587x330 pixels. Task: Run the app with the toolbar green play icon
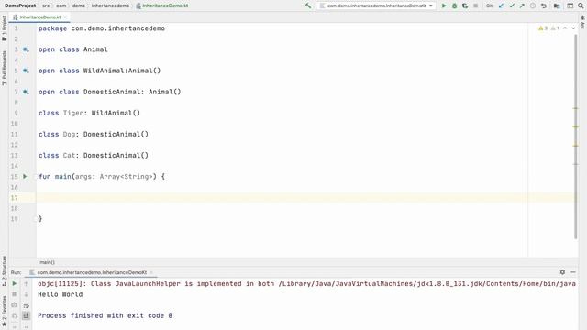coord(444,5)
